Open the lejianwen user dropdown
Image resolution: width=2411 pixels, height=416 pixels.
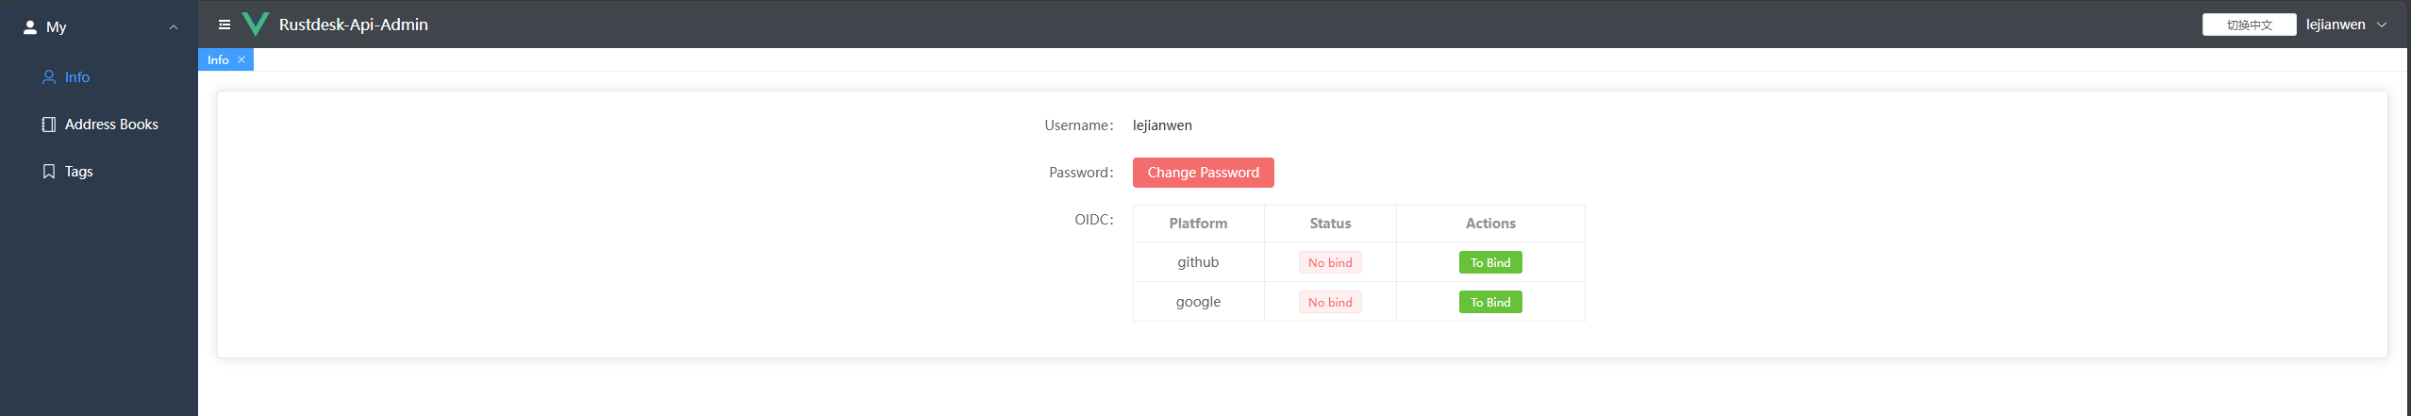[2335, 25]
